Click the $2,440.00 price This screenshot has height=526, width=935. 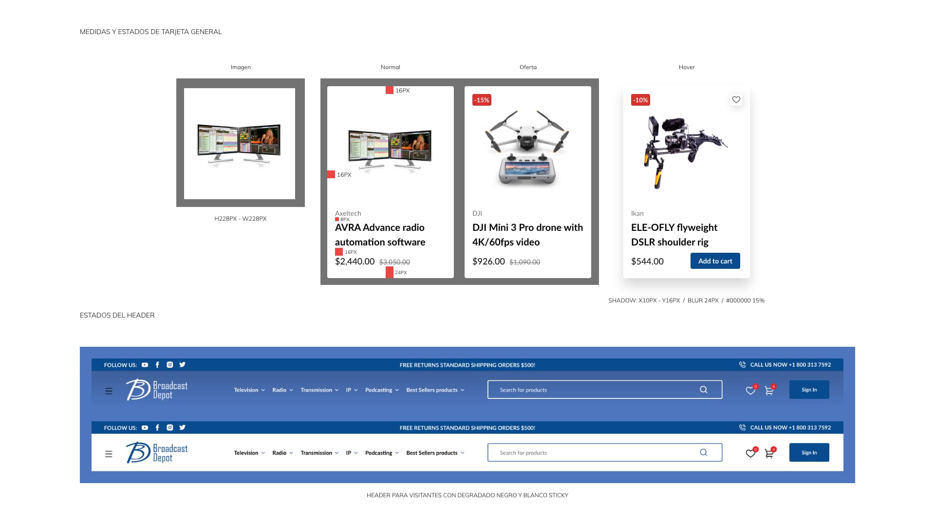tap(355, 262)
